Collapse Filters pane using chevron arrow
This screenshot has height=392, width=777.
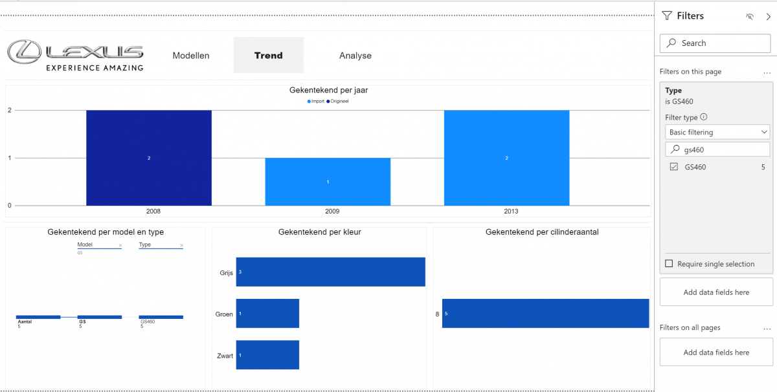click(768, 16)
